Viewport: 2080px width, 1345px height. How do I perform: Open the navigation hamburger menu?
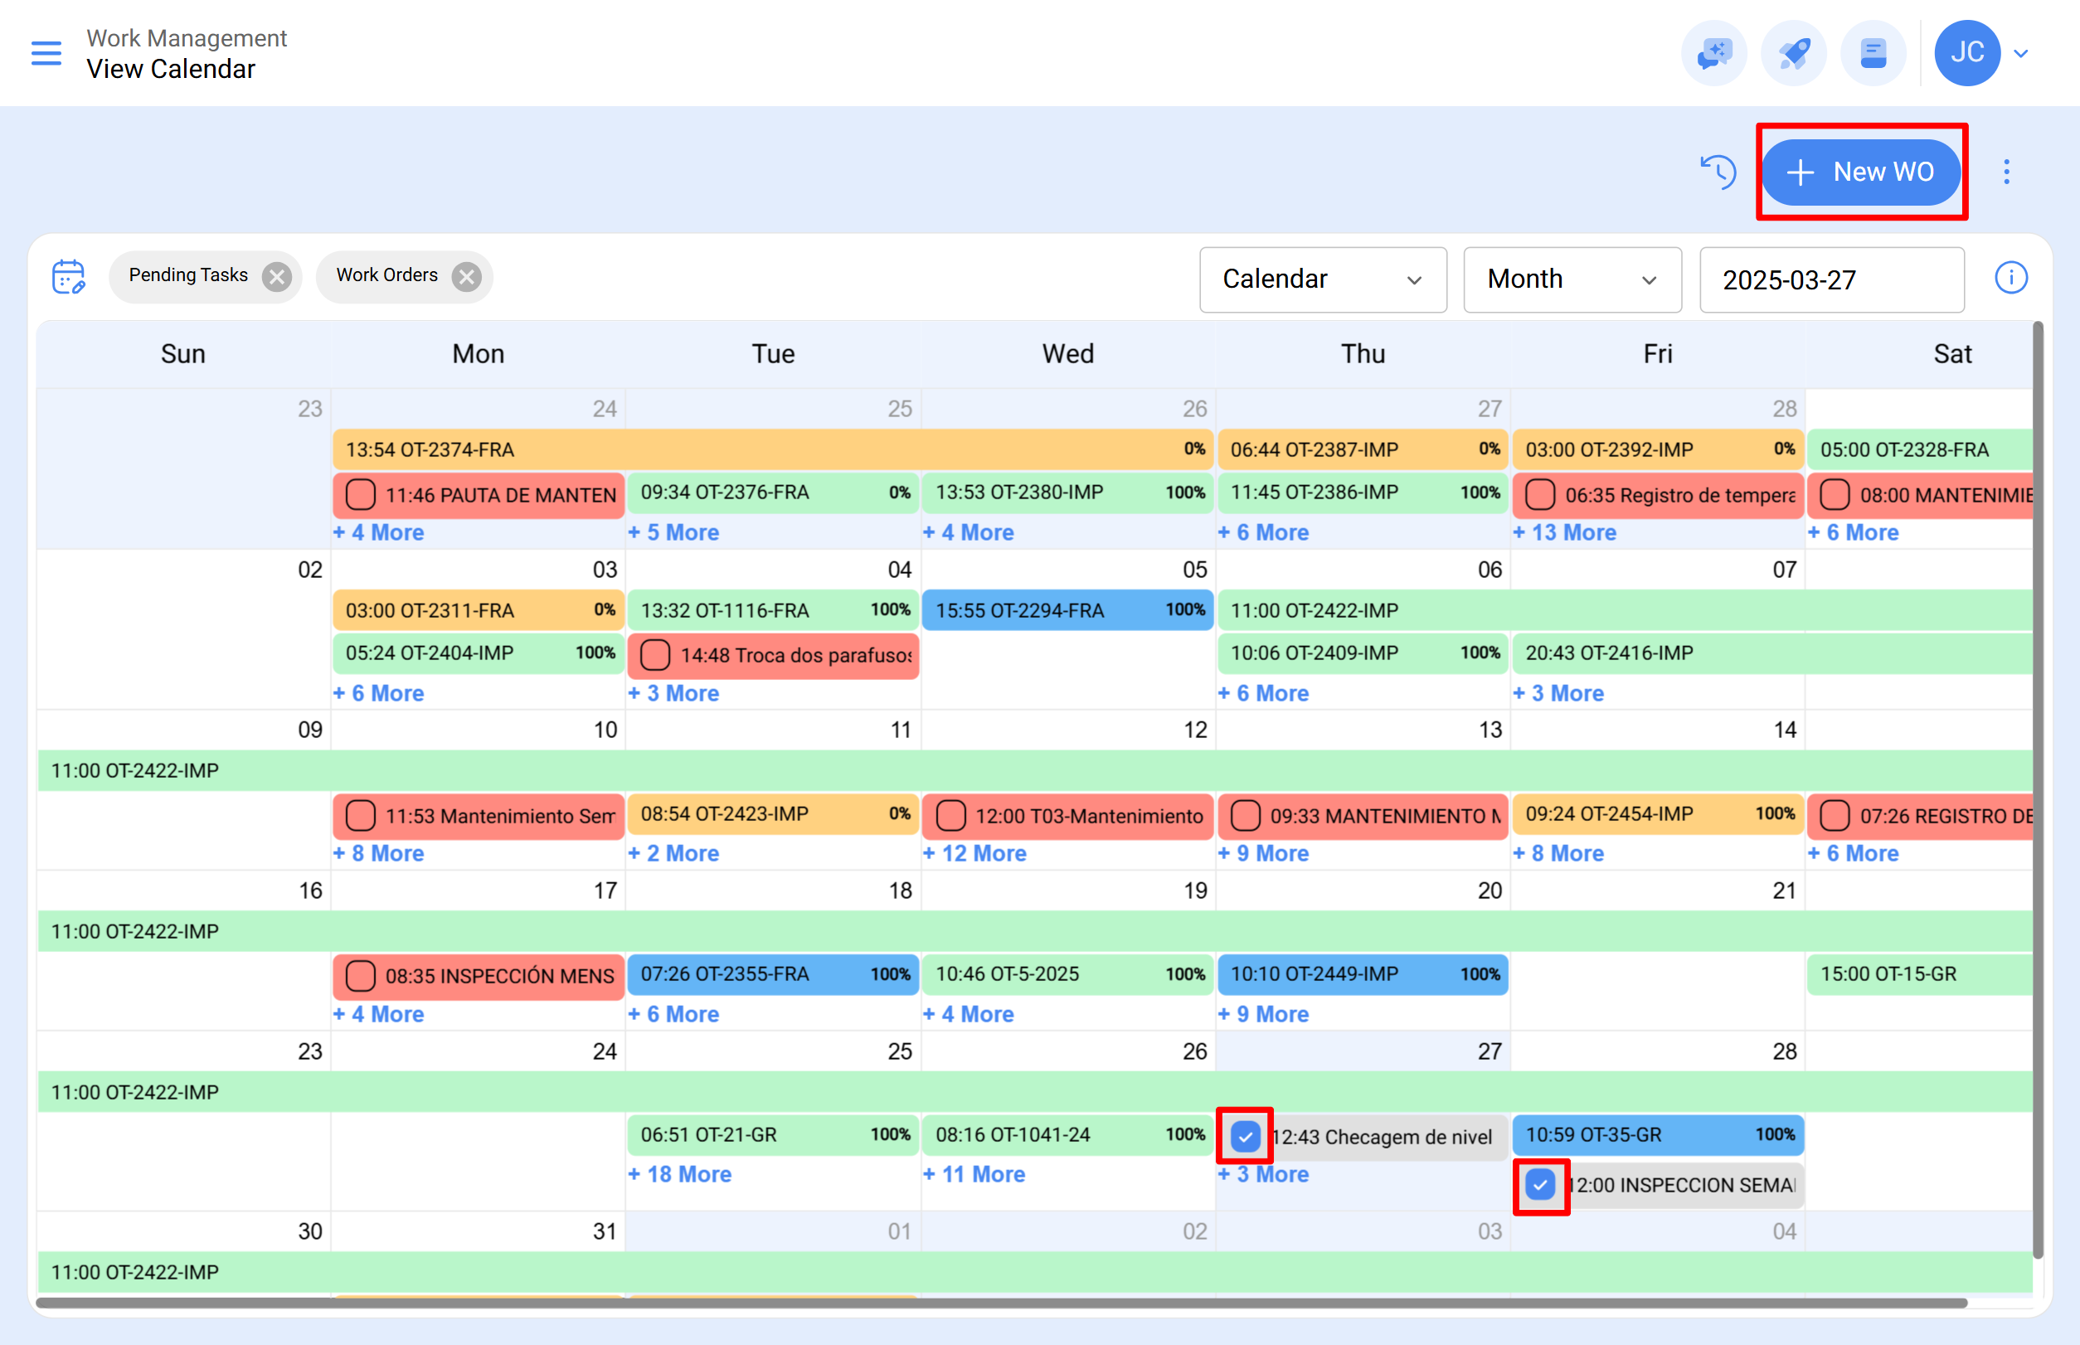pyautogui.click(x=46, y=53)
